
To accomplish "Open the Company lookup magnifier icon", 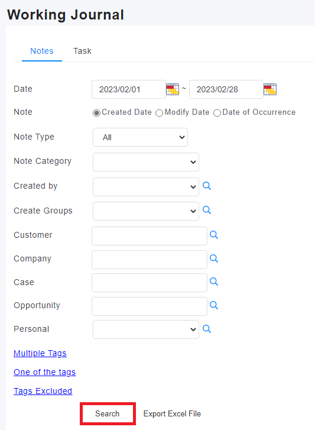I will [214, 258].
